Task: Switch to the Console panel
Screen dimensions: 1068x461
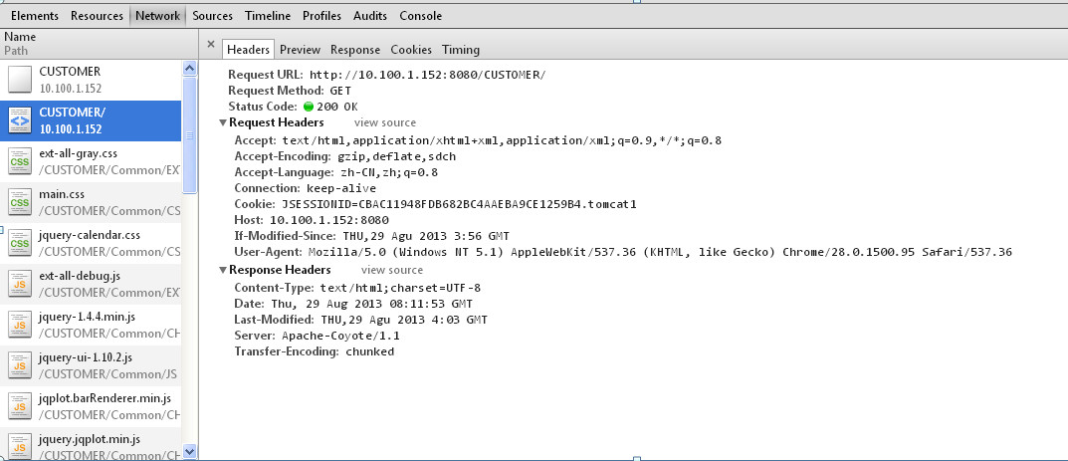Action: pyautogui.click(x=420, y=16)
